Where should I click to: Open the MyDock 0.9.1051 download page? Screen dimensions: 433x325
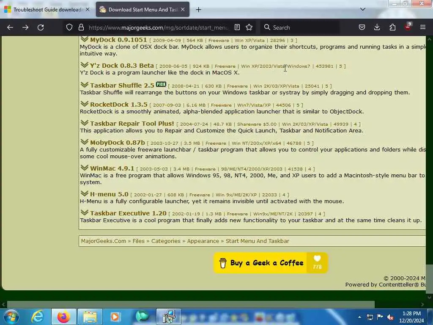[x=118, y=40]
